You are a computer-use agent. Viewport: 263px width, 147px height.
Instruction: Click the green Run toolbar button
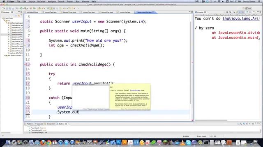click(x=21, y=8)
